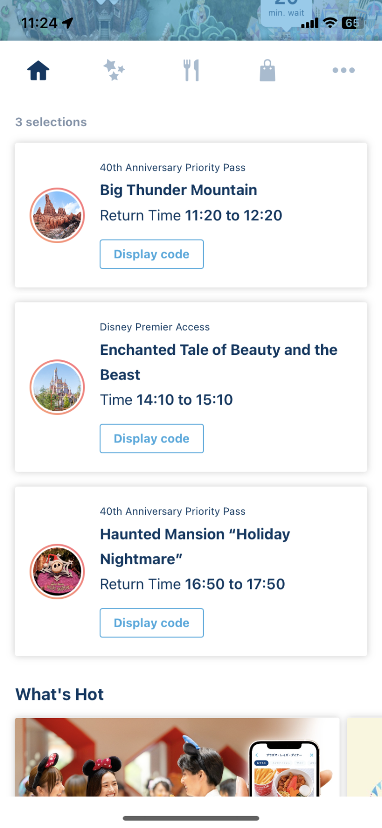Tap the Haunted Mansion round photo

(x=57, y=572)
